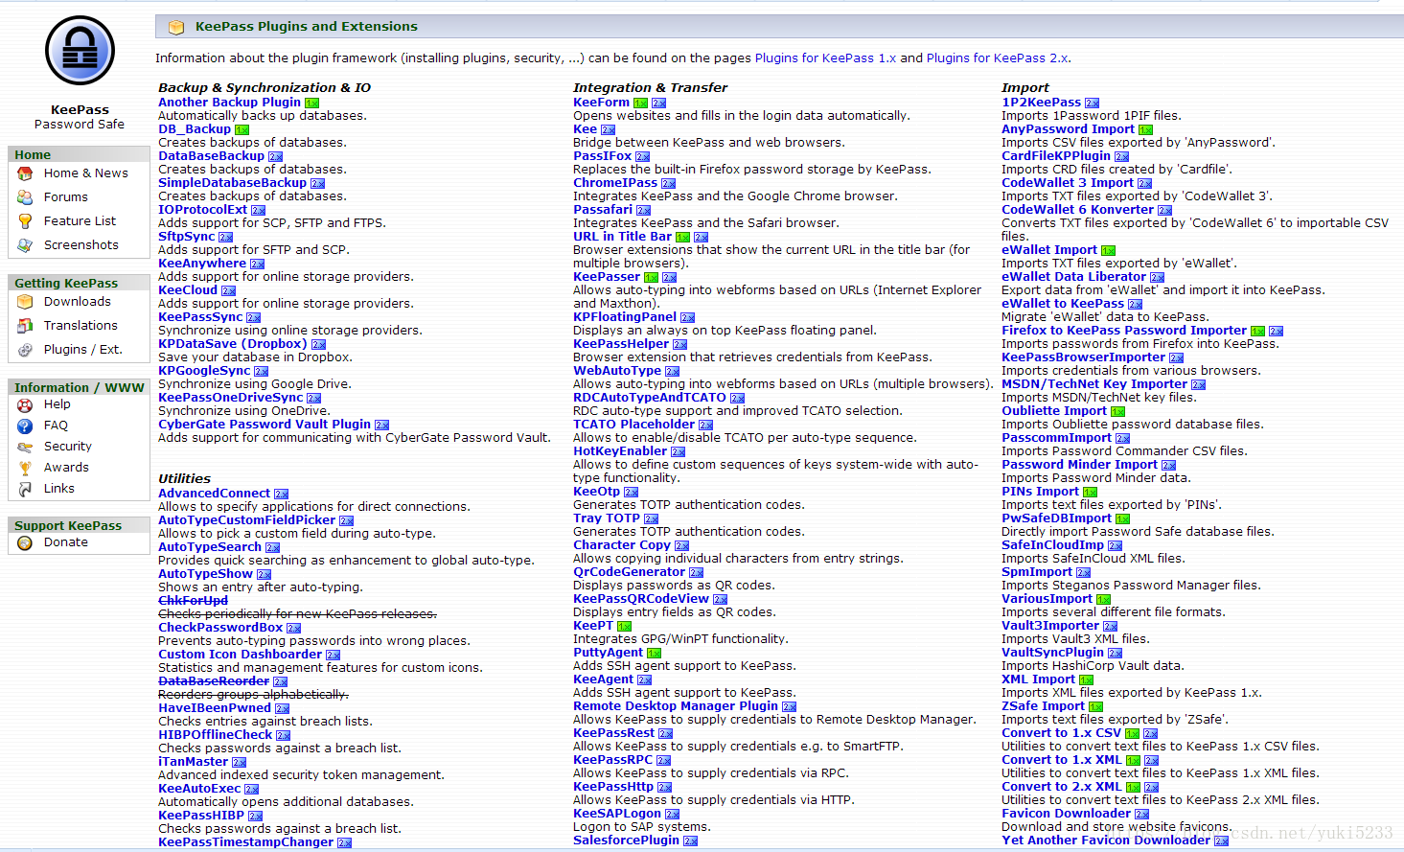Image resolution: width=1404 pixels, height=852 pixels.
Task: Click the FAQ question mark icon
Action: point(25,426)
